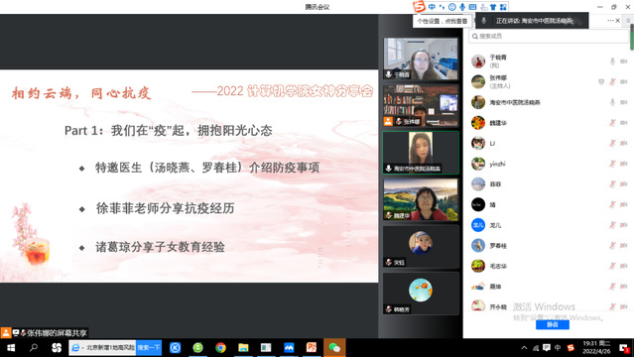Click in the search members field

point(549,36)
